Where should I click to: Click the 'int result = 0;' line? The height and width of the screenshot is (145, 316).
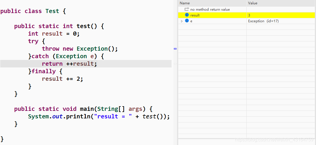pos(54,34)
